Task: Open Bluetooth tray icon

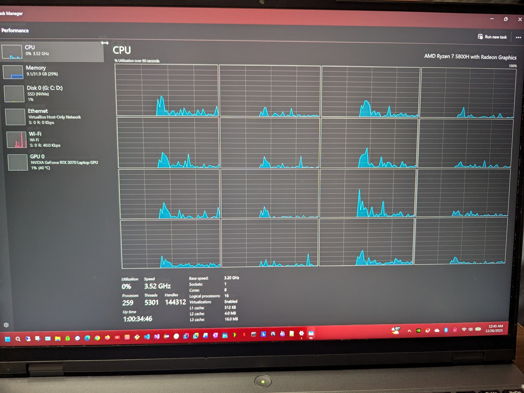Action: pos(446,330)
